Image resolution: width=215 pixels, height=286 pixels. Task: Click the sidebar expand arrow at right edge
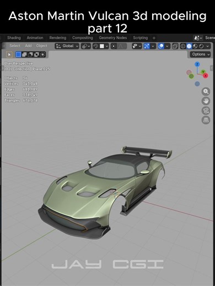coord(212,68)
